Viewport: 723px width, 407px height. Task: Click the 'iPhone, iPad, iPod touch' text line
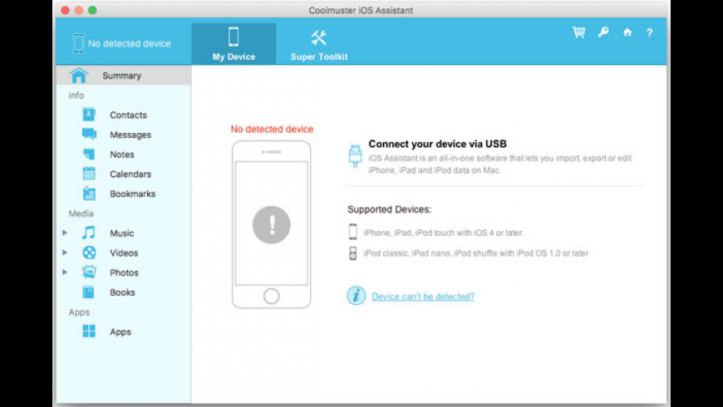pos(444,233)
